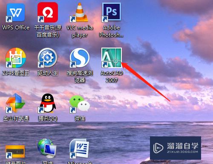Viewport: 213px width, 164px height.
Task: Select the keyboard picture shortcut icon
Action: pyautogui.click(x=15, y=152)
